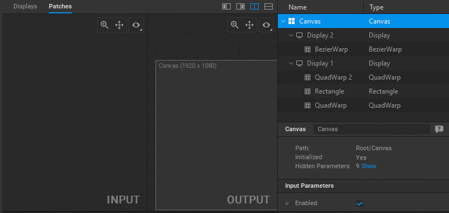Click the Input Parameters section header

pyautogui.click(x=309, y=186)
